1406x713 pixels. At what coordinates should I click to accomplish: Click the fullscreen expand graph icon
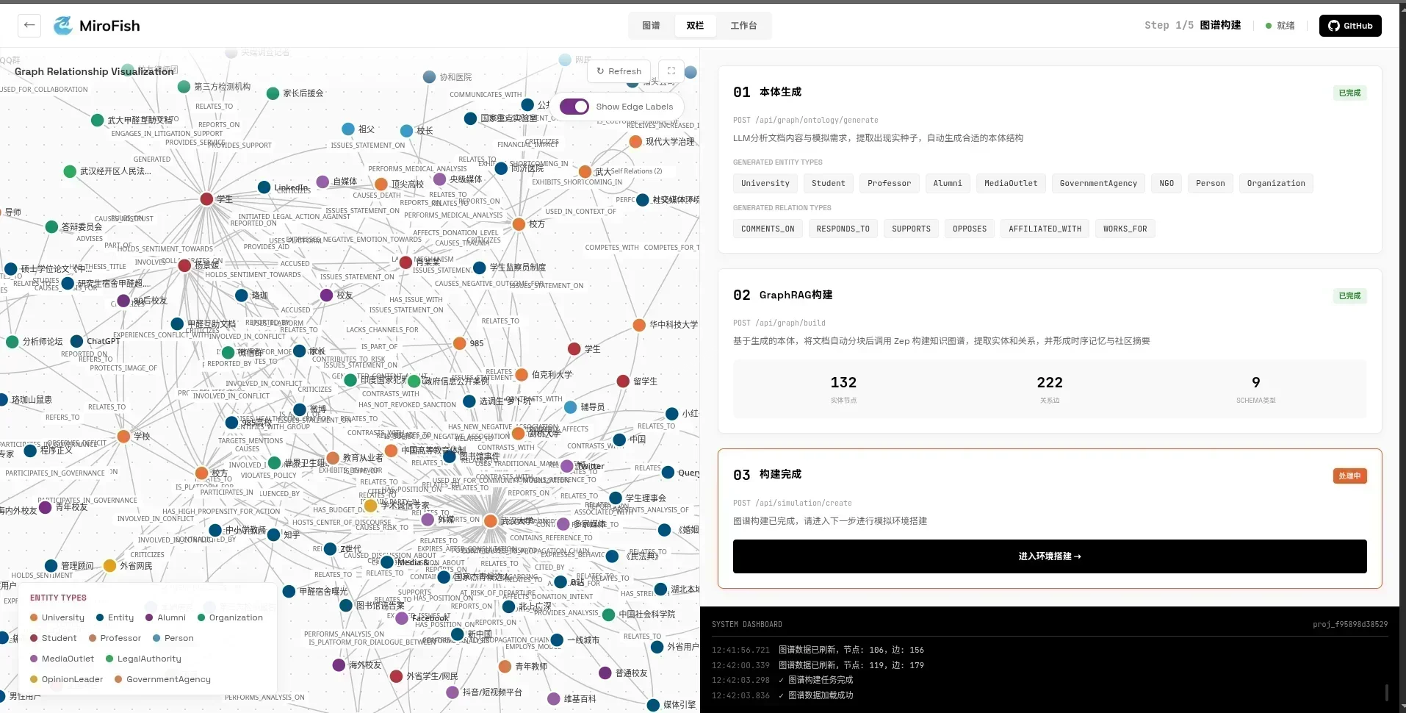(671, 71)
